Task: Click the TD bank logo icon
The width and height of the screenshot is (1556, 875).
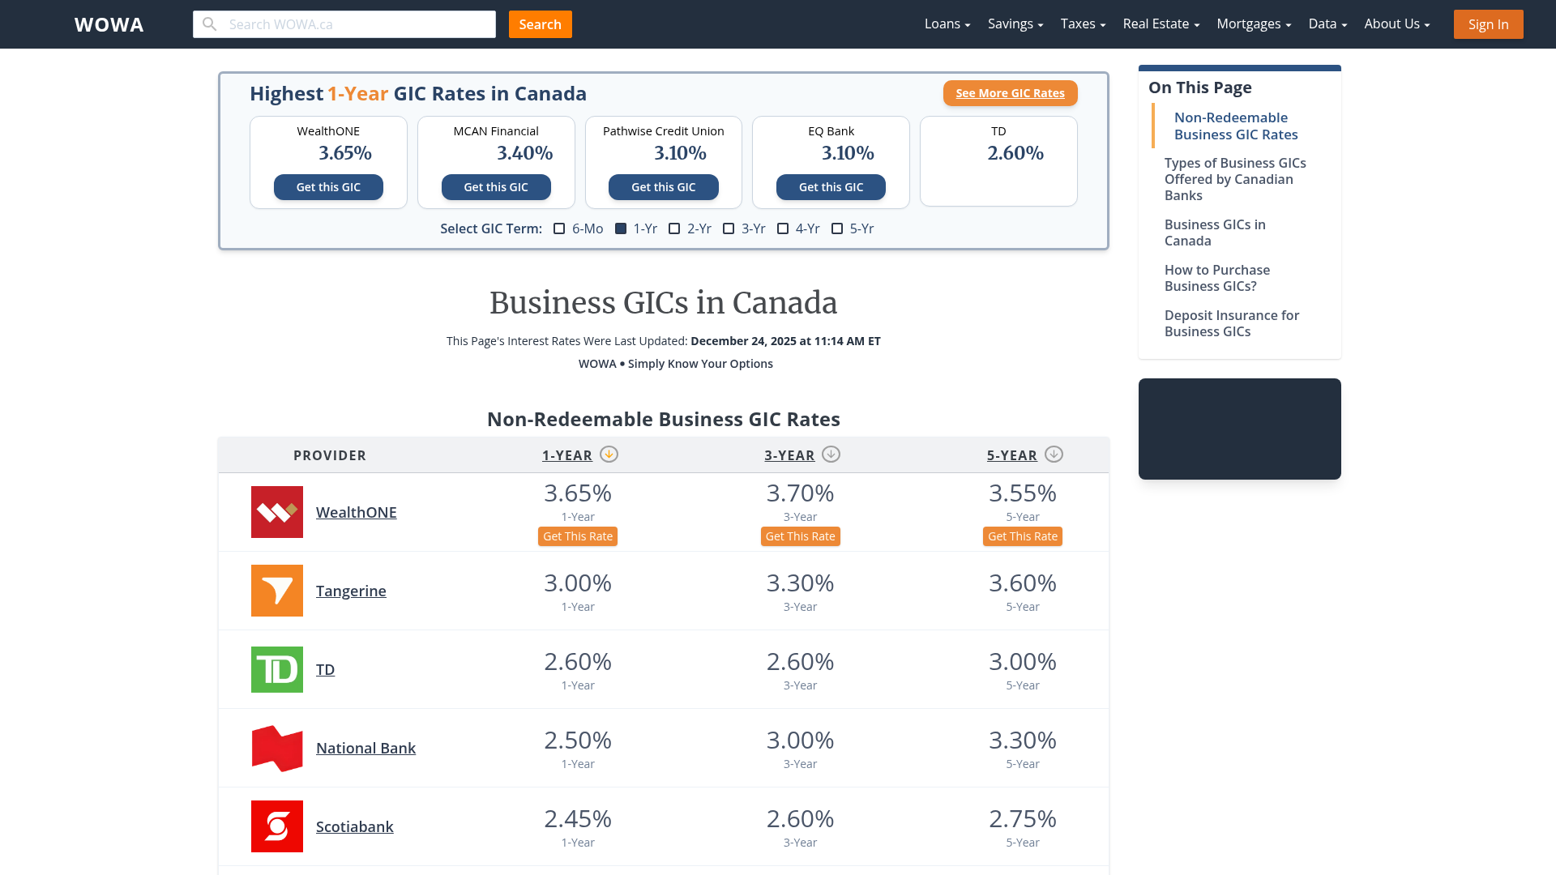Action: click(276, 669)
